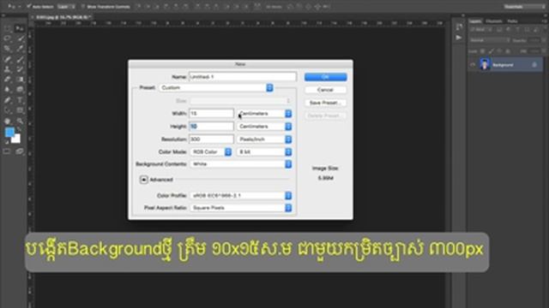Click the Width input field
The image size is (549, 308).
(211, 114)
